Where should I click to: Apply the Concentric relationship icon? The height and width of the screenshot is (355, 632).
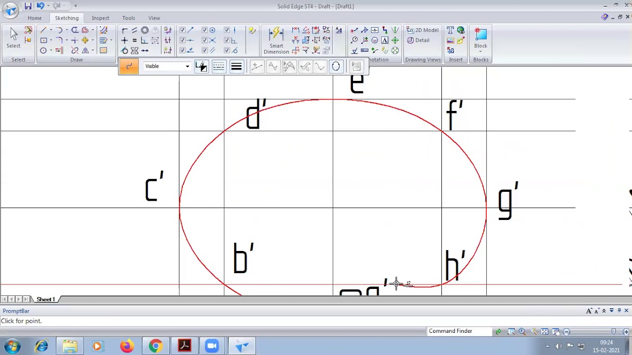click(x=145, y=30)
